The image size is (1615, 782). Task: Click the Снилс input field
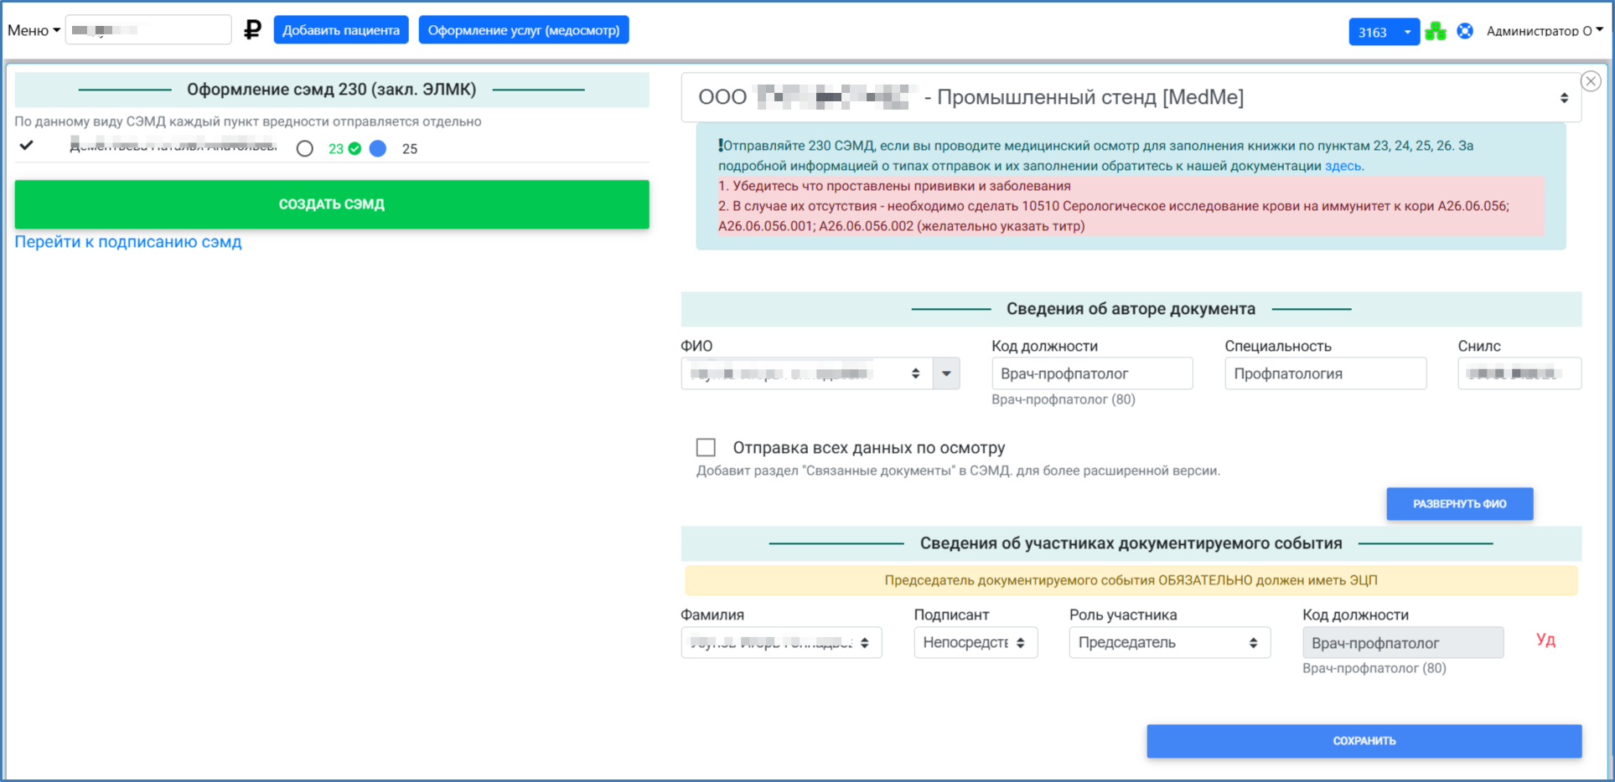coord(1519,373)
